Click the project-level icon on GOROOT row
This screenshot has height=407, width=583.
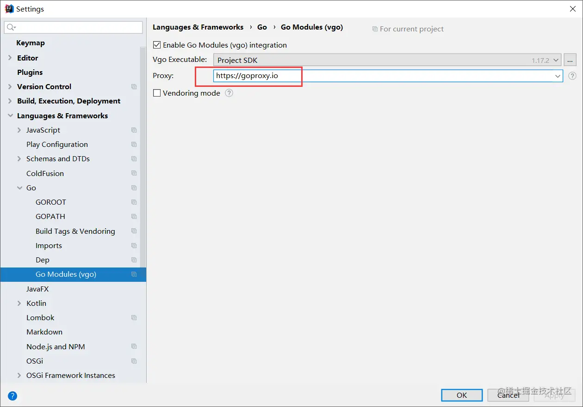(134, 202)
